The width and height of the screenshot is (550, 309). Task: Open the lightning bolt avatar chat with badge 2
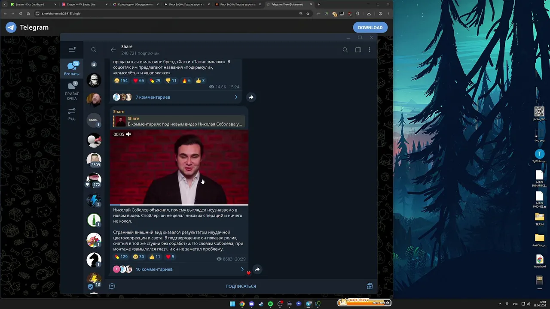coord(94,200)
